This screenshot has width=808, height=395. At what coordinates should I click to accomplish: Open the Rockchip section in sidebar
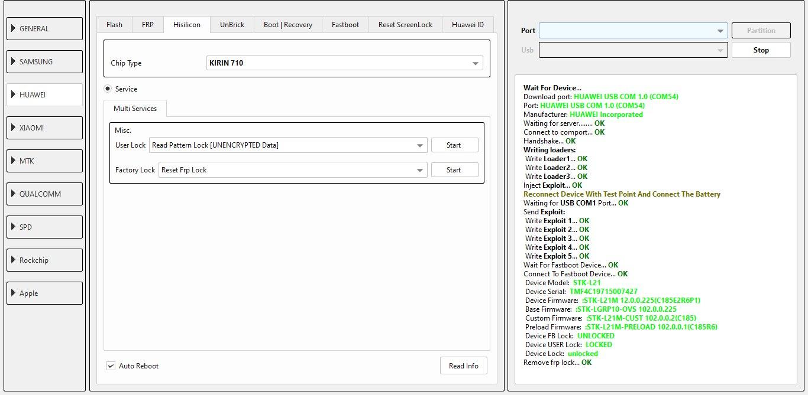(x=44, y=260)
